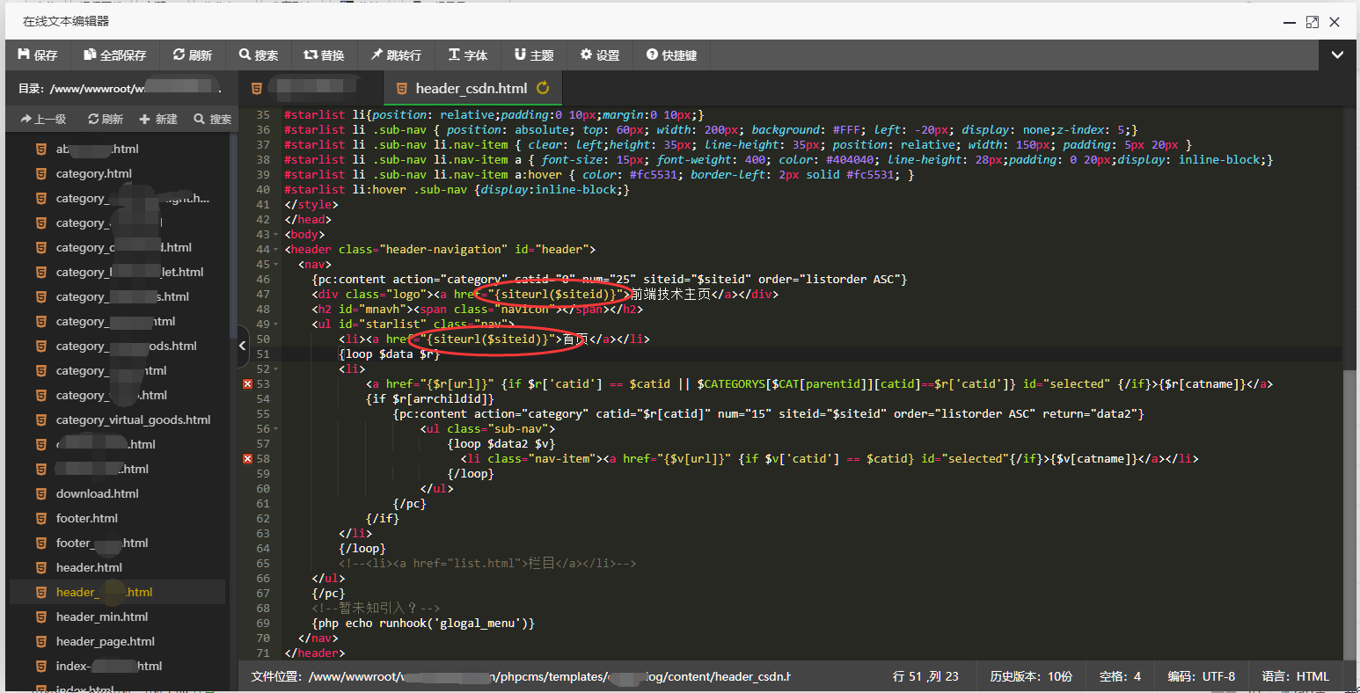Screen dimensions: 1360x693
Task: Place cursor in line 51 loop code
Action: pyautogui.click(x=389, y=354)
